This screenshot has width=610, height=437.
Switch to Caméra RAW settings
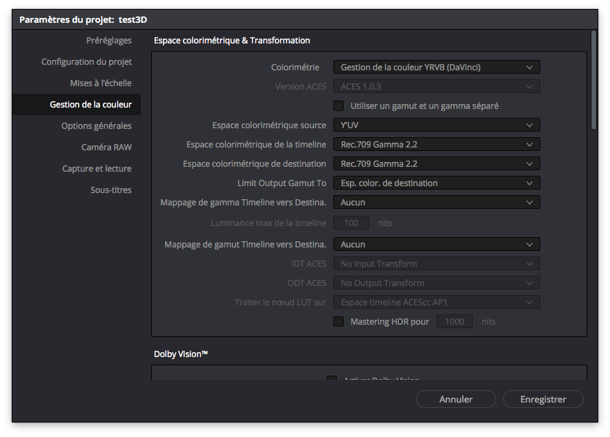point(106,148)
